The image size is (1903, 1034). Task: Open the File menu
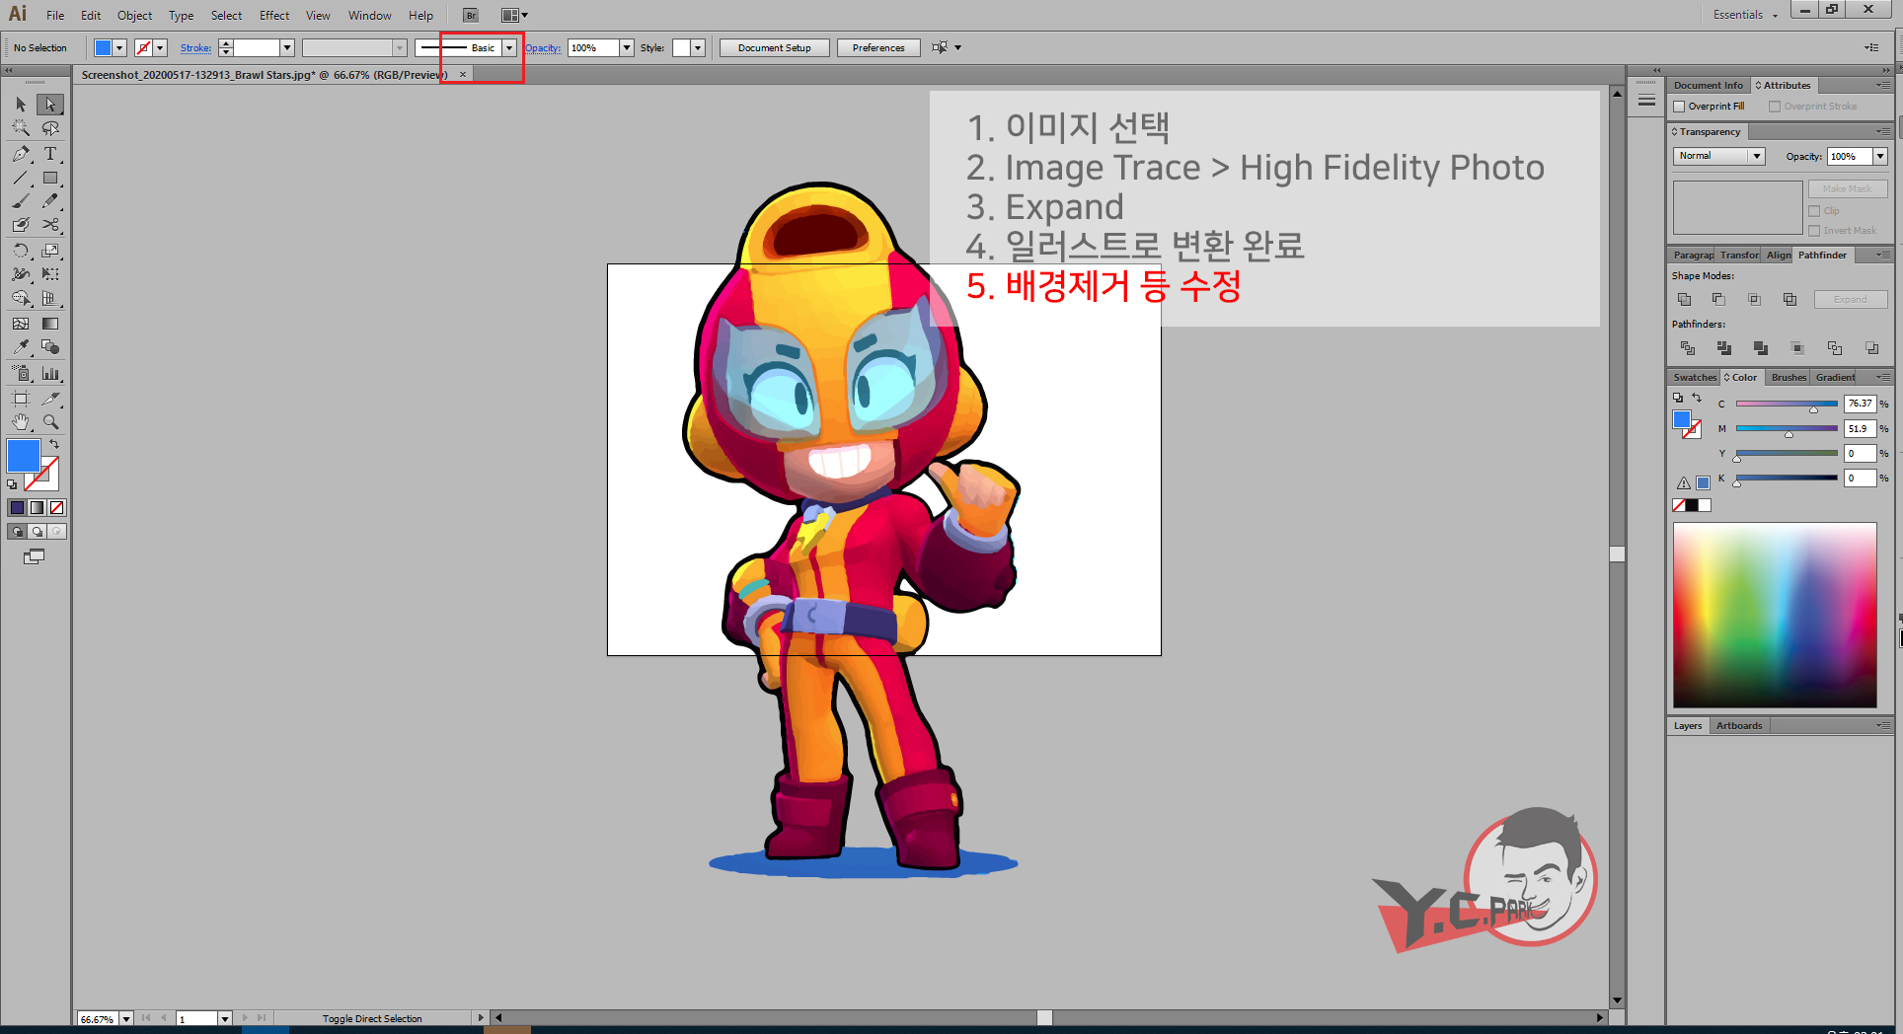tap(55, 15)
